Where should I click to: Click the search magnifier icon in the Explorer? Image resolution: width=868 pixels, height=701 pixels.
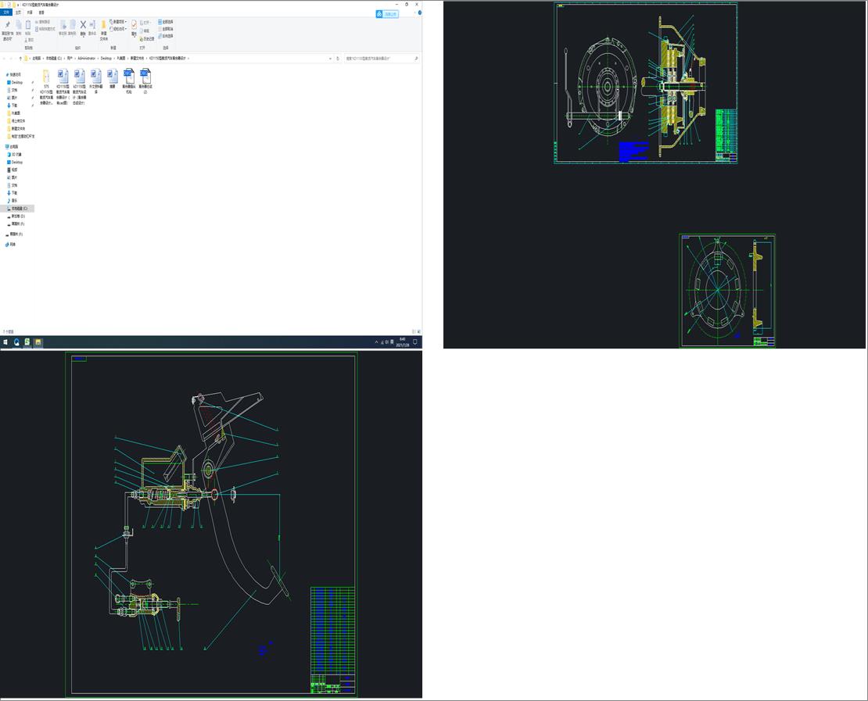tap(416, 58)
